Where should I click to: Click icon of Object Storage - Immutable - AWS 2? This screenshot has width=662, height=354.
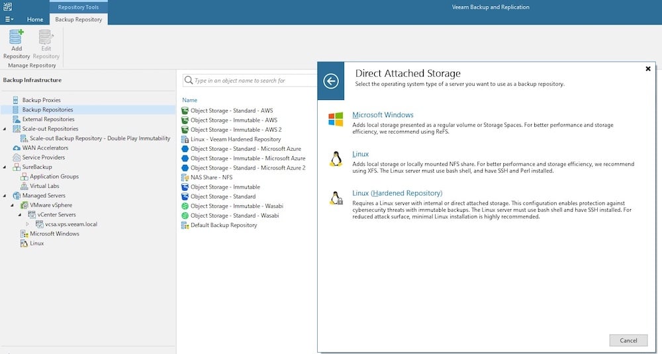[x=185, y=130]
